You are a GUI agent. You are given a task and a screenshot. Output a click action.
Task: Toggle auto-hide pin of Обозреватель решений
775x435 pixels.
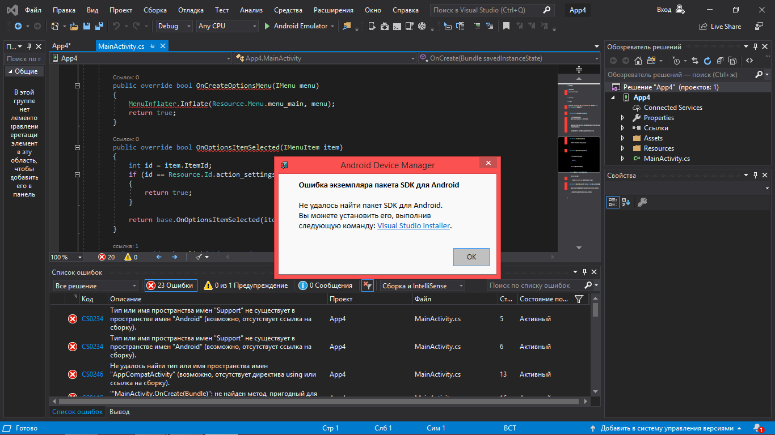coord(755,46)
